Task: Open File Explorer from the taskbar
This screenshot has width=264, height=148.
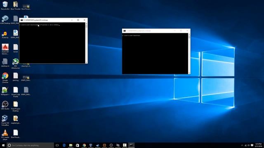Action: coord(71,145)
